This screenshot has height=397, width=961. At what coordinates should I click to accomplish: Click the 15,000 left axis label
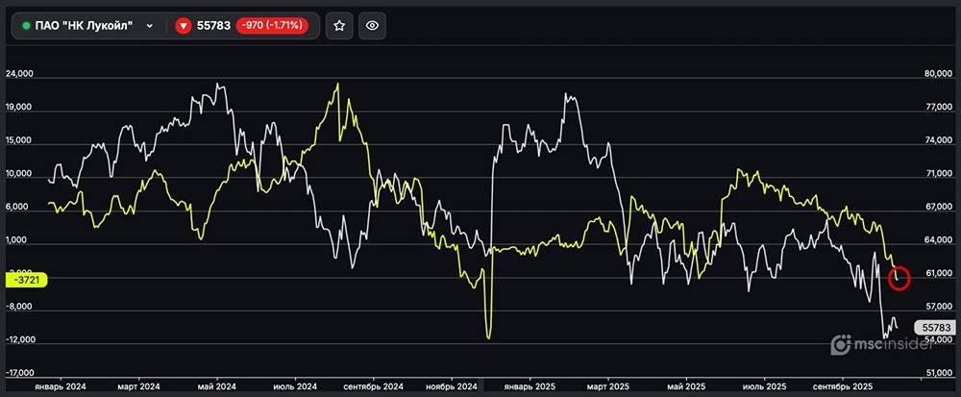click(19, 140)
